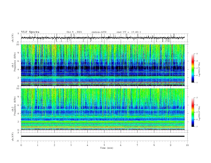
Task: Click the ch.1 color bar 'log(PSD)(V²/Hz)' label
Action: click(x=200, y=70)
